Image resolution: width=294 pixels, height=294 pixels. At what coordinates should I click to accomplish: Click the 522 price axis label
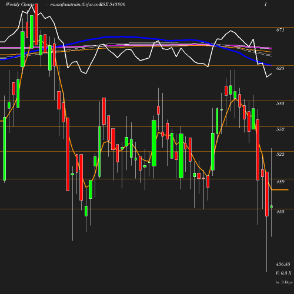[280, 154]
